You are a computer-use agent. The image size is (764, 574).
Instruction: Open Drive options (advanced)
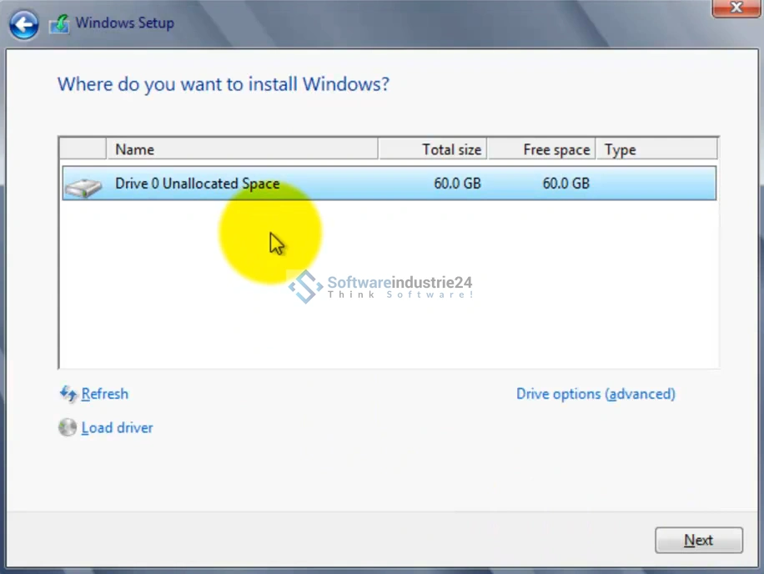tap(596, 394)
